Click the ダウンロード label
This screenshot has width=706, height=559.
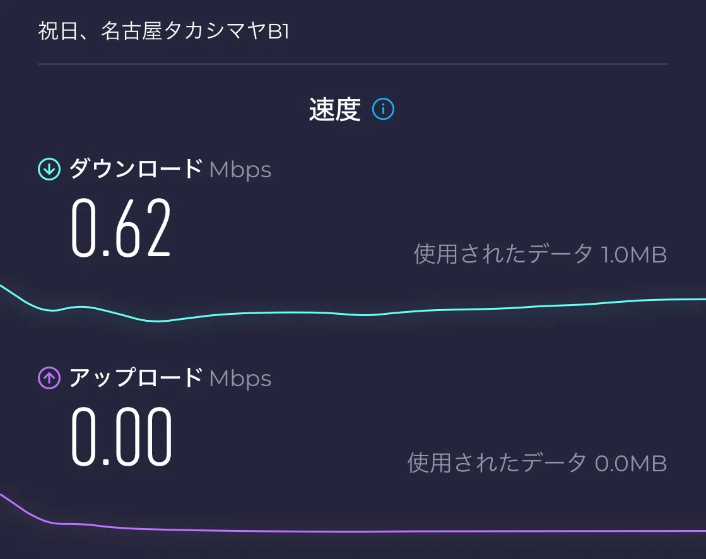pyautogui.click(x=136, y=169)
